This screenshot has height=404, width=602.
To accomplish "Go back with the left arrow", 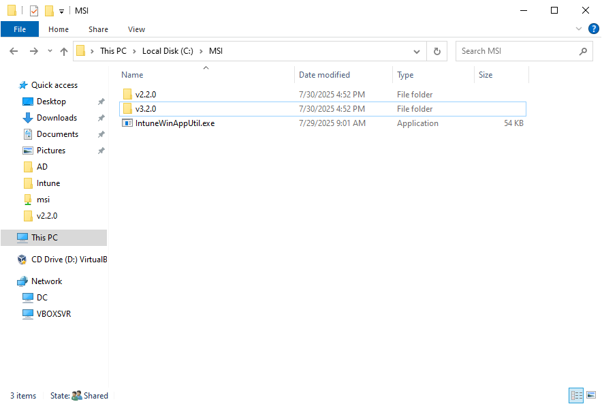I will tap(14, 51).
